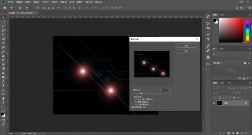Open the History panel icon in collapsed dock
The width and height of the screenshot is (252, 135).
pyautogui.click(x=208, y=16)
